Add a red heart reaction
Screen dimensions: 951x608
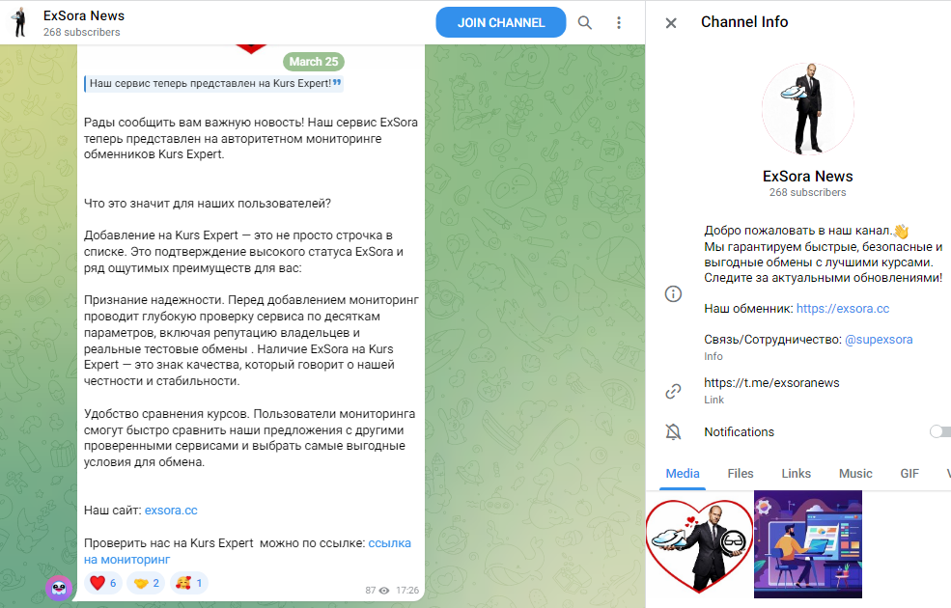(x=102, y=583)
